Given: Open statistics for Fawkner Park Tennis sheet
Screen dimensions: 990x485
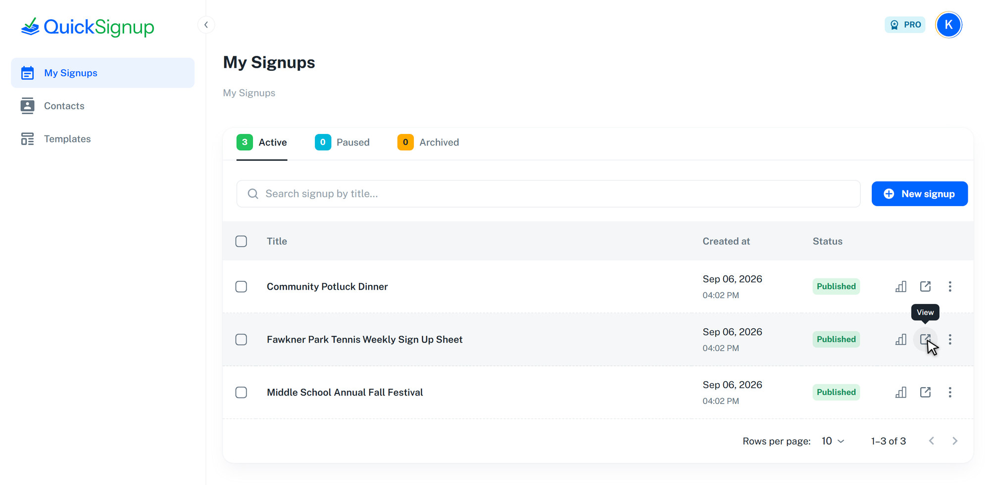Looking at the screenshot, I should click(901, 340).
